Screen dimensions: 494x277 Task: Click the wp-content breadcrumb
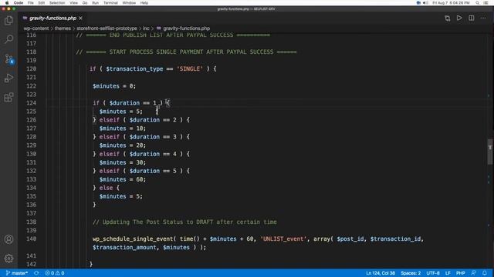point(36,28)
